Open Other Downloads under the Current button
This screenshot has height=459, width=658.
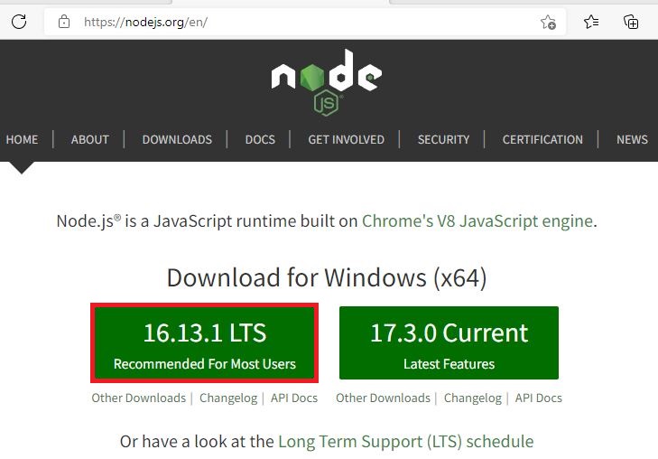[x=383, y=398]
